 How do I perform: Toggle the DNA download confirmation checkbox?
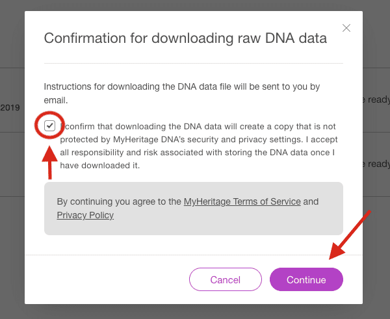point(50,125)
